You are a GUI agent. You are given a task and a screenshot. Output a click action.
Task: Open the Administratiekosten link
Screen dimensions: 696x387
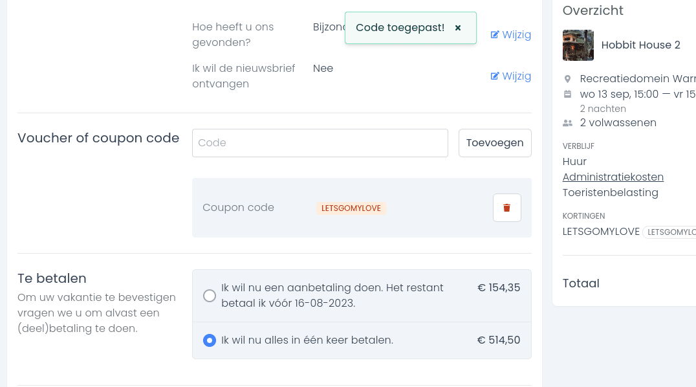[613, 177]
